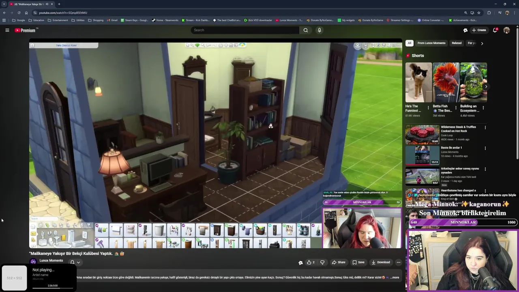The image size is (519, 292).
Task: Open the Education bookmark folder
Action: [x=36, y=20]
